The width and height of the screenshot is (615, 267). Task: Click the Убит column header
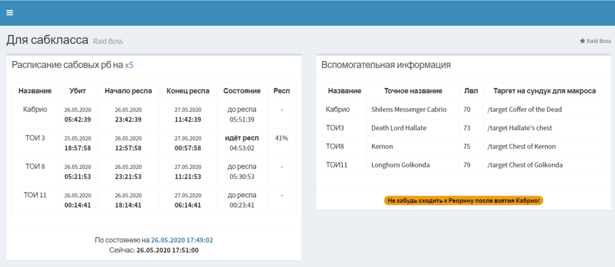78,91
